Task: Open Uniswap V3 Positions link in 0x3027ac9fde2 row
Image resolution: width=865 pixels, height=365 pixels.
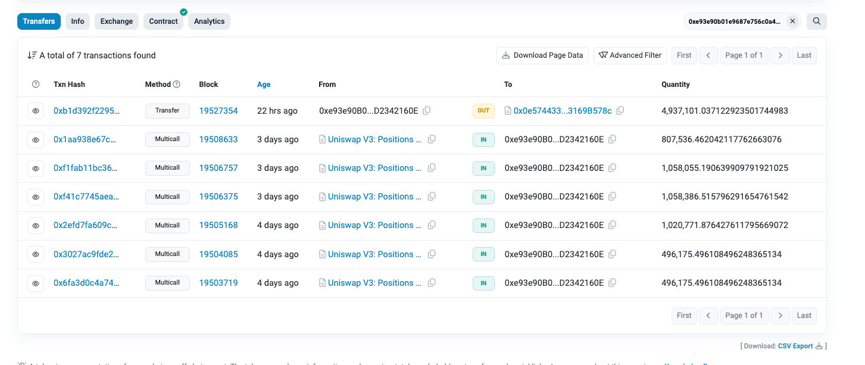Action: 374,254
